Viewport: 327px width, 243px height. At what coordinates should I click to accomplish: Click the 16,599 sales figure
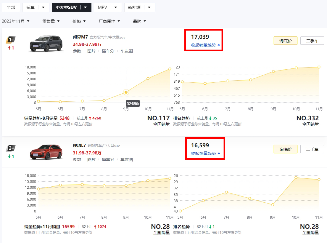point(200,145)
